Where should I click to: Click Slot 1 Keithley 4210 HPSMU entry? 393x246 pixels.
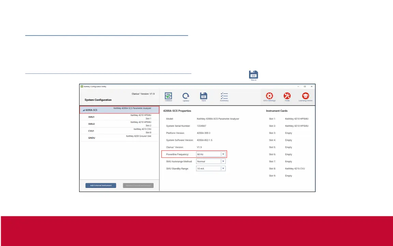click(x=297, y=119)
